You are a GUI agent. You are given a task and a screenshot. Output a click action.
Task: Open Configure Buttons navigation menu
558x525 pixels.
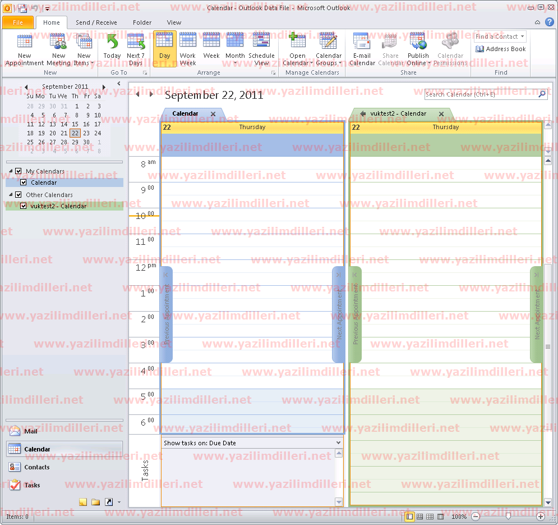119,502
